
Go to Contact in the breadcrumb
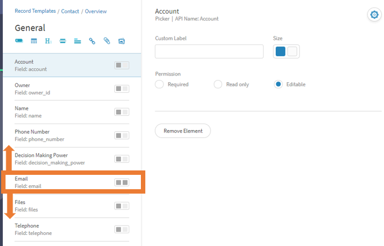pos(70,11)
